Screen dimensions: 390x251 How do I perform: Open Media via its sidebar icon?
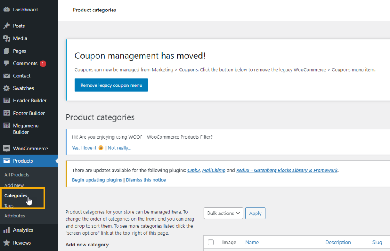pos(6,38)
